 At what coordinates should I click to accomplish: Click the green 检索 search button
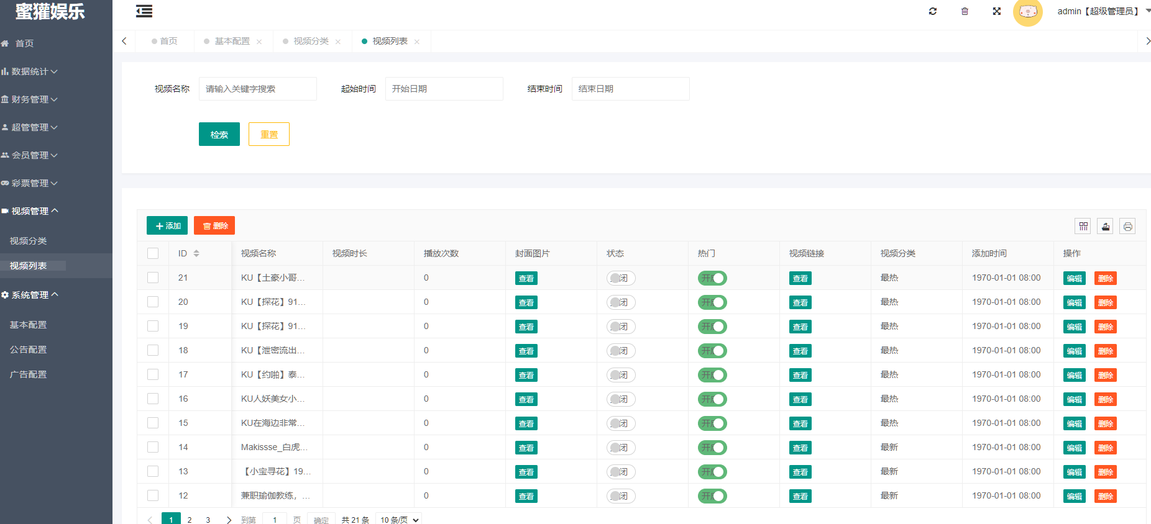[219, 134]
